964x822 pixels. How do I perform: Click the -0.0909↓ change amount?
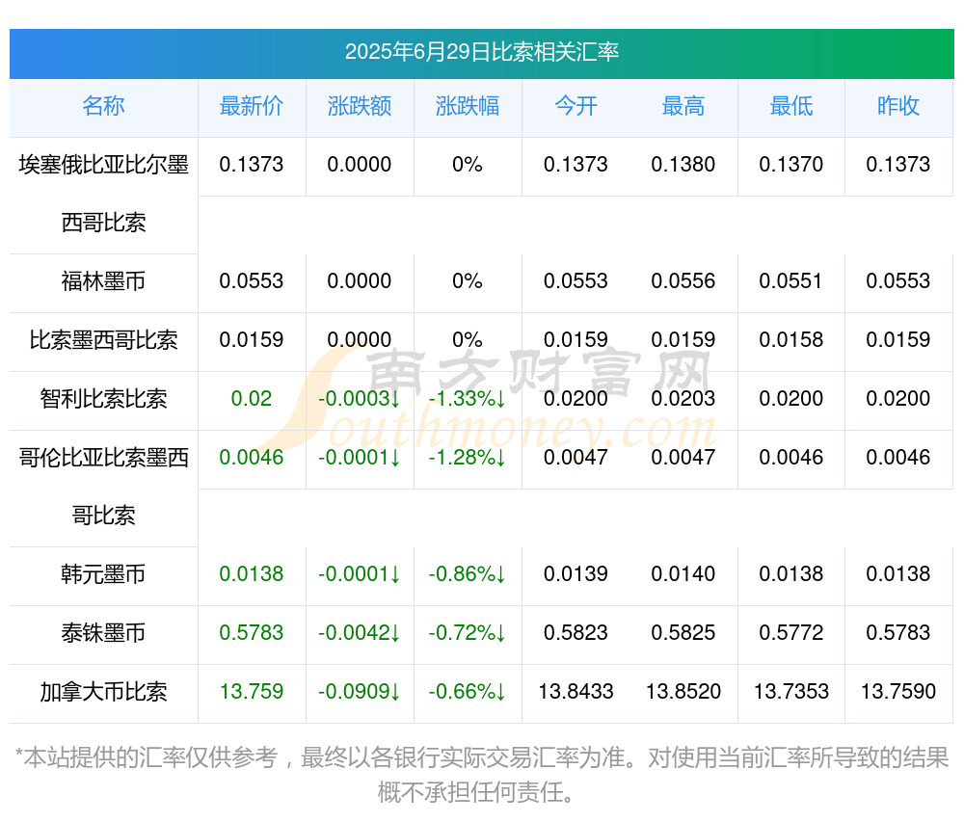pyautogui.click(x=360, y=692)
